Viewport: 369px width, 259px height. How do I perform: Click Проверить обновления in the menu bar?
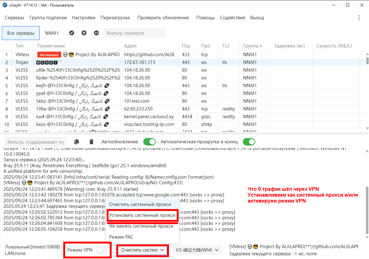click(163, 18)
